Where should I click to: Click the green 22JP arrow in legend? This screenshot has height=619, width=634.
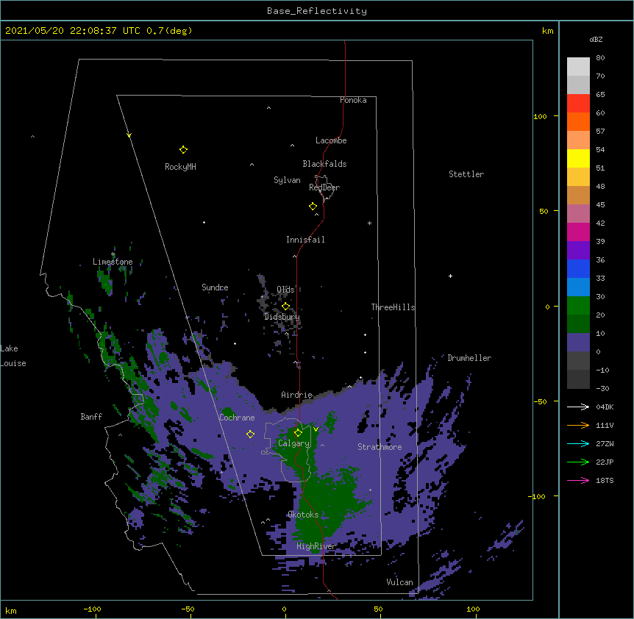pos(578,462)
